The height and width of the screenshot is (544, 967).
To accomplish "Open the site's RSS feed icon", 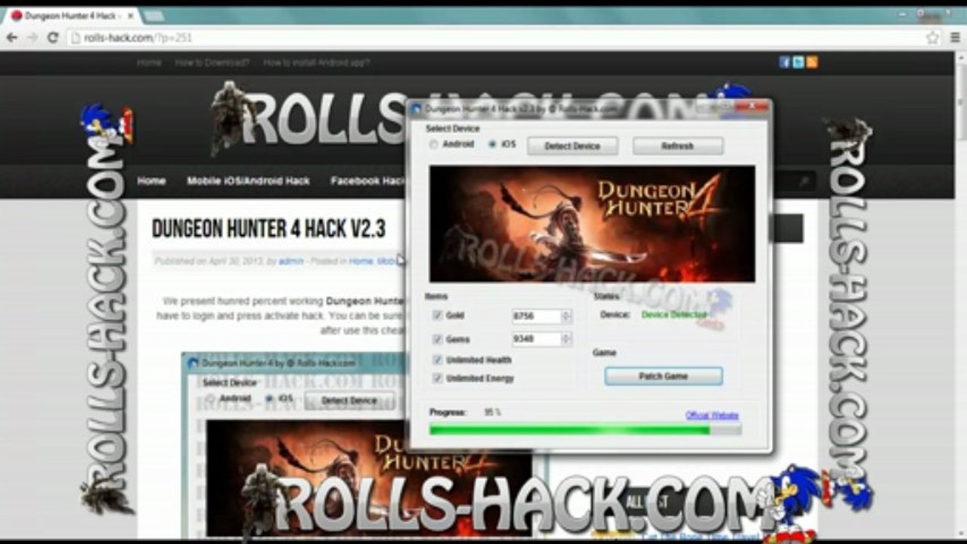I will click(x=812, y=63).
